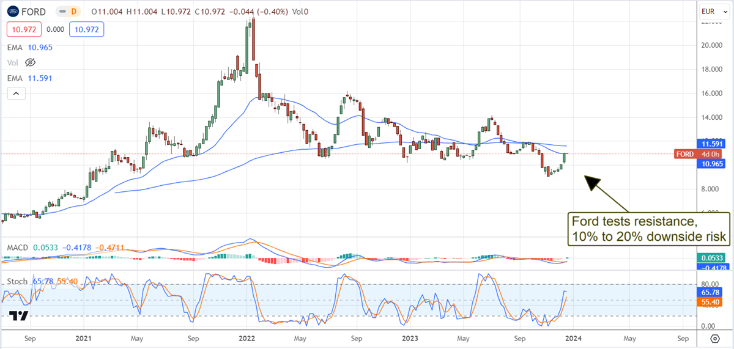Click the Vol0 reading in the header
734x349 pixels.
302,11
